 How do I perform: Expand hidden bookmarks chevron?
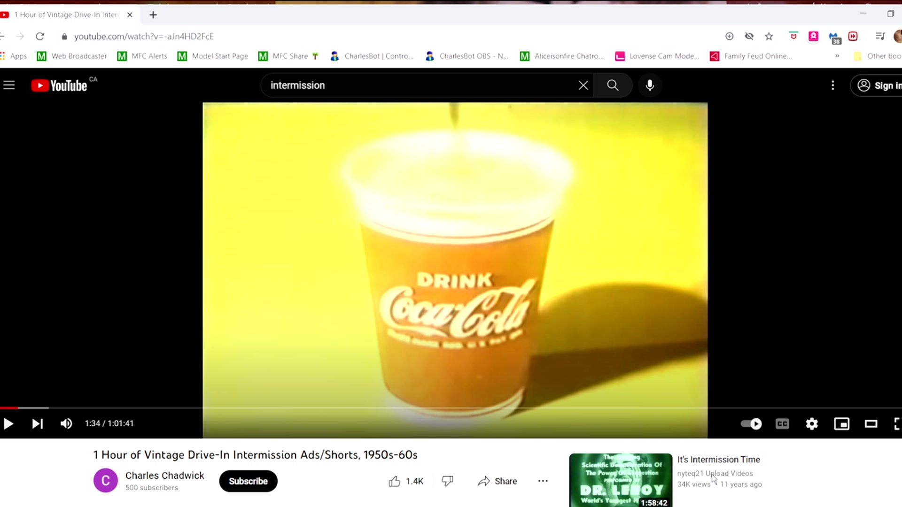click(837, 56)
